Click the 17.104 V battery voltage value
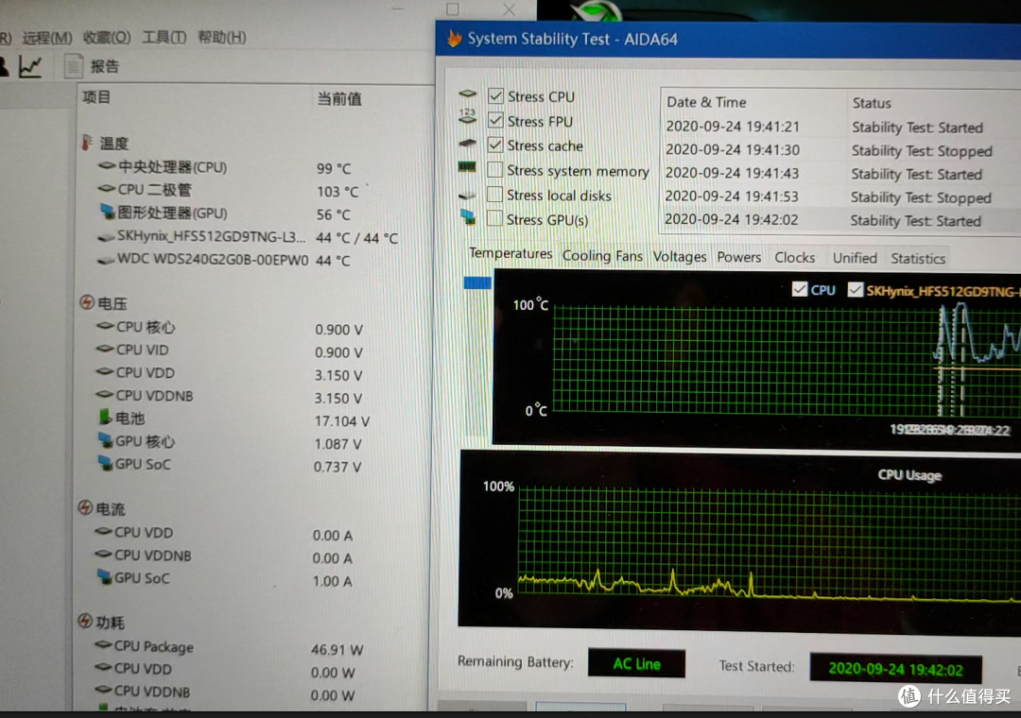1021x718 pixels. click(x=342, y=421)
